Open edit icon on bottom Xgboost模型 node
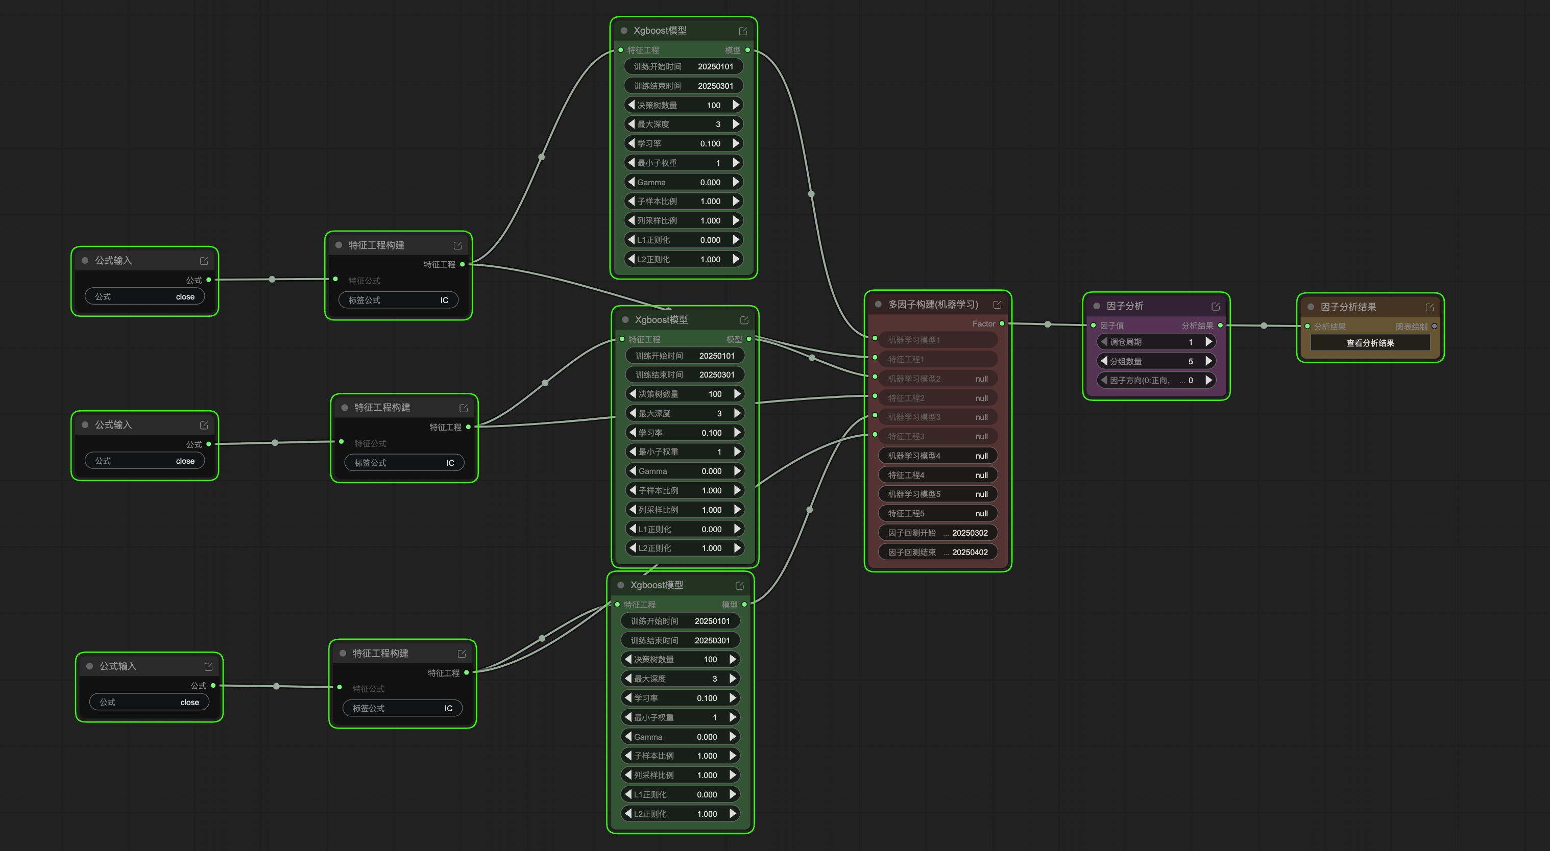 pos(739,585)
